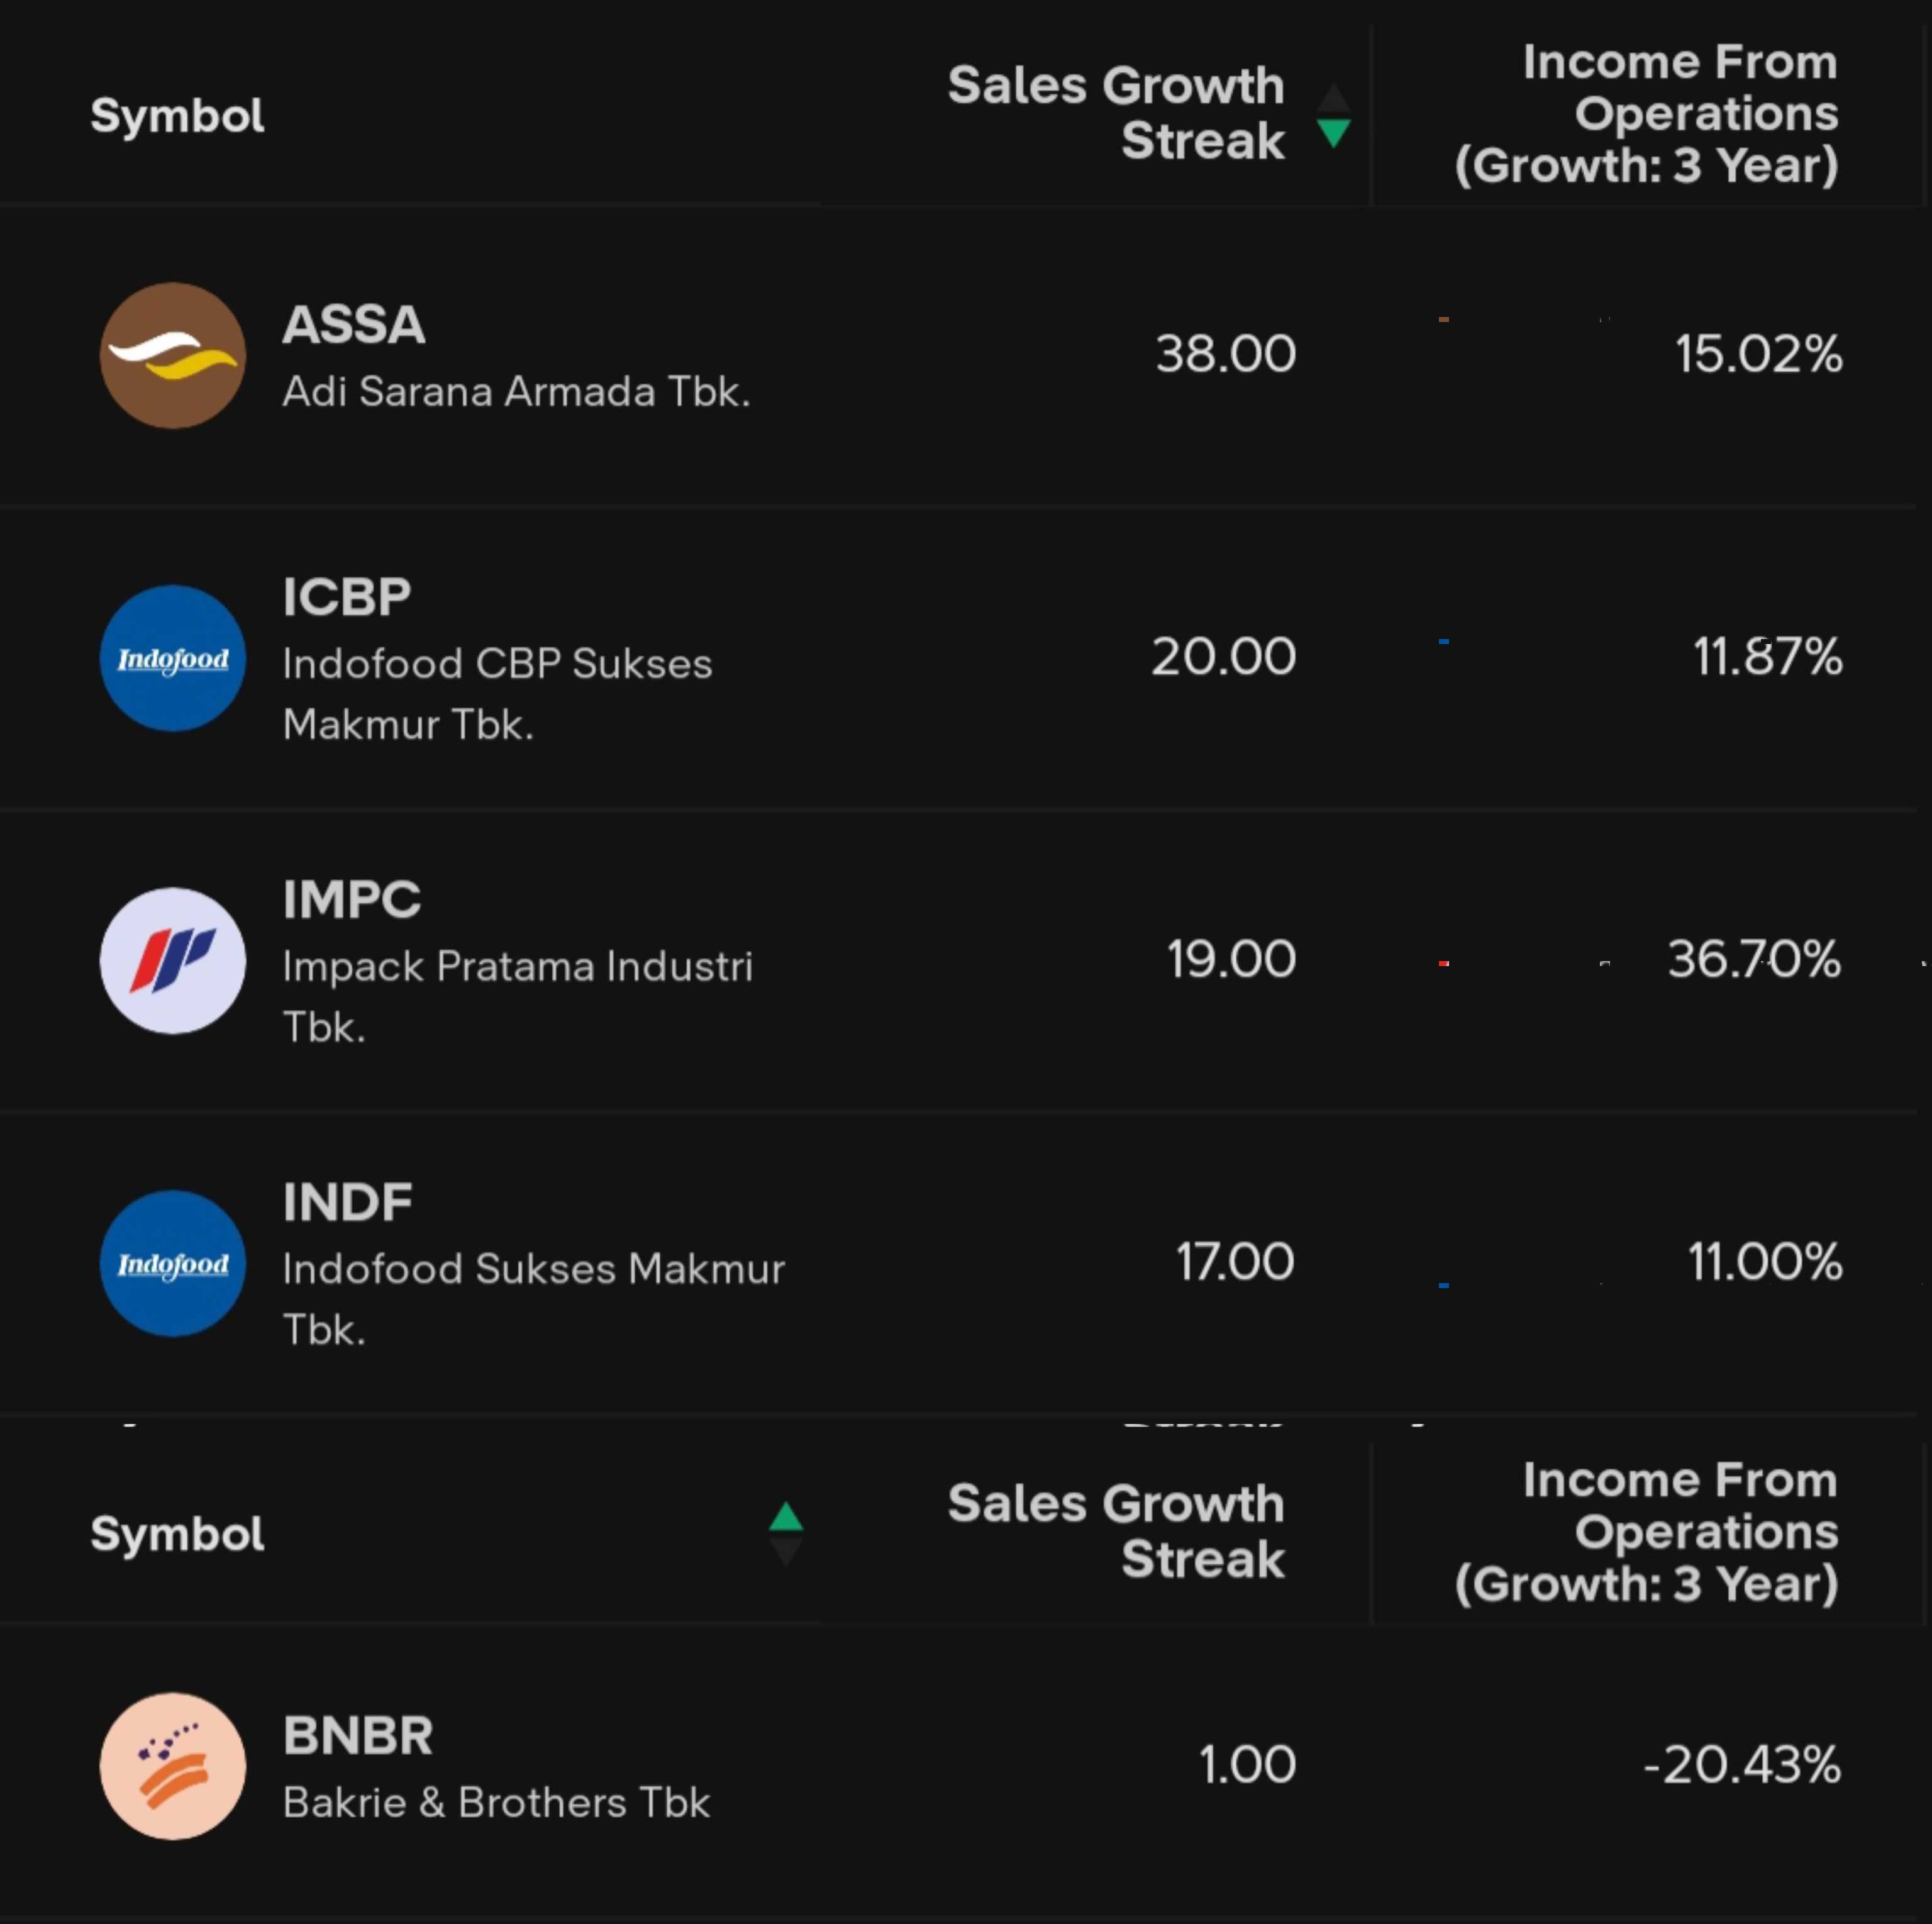
Task: Select Income From Operations header above BNBR
Action: (x=1646, y=1531)
